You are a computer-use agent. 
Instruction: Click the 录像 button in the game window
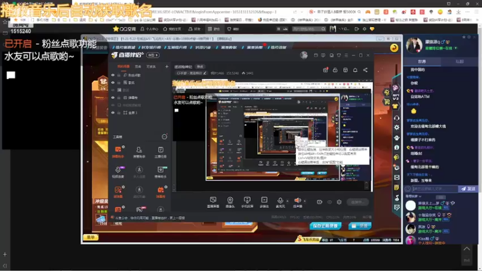(360, 226)
